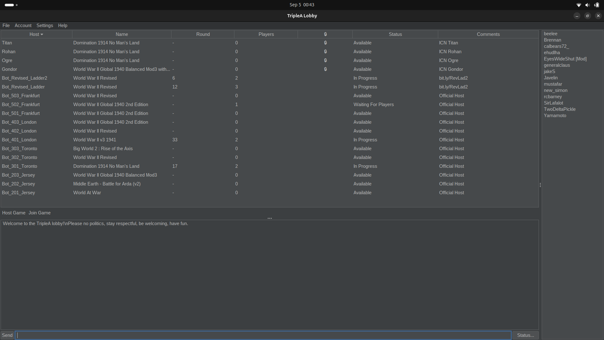Select the Bot_202_Jersey row
This screenshot has height=340, width=604.
coord(270,184)
